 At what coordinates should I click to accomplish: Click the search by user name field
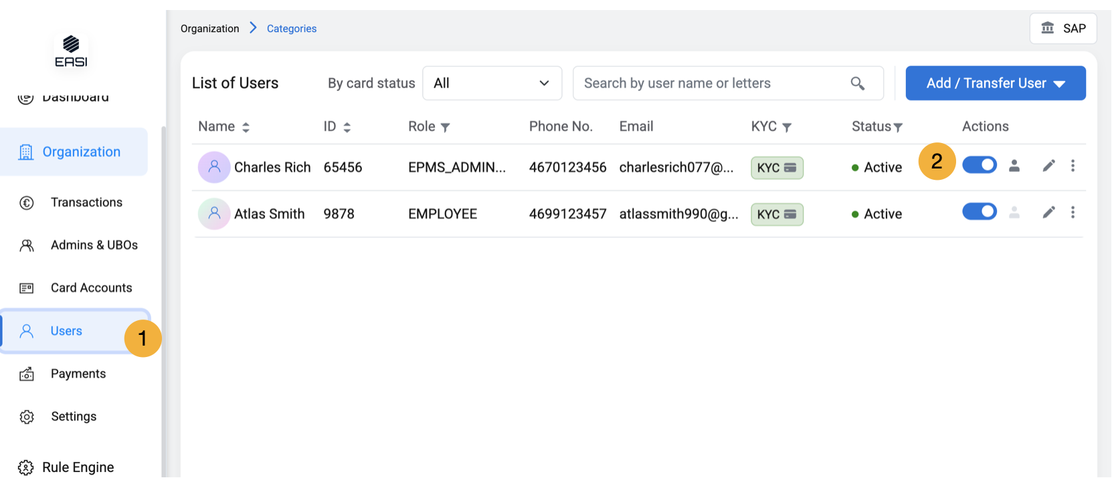pyautogui.click(x=709, y=84)
